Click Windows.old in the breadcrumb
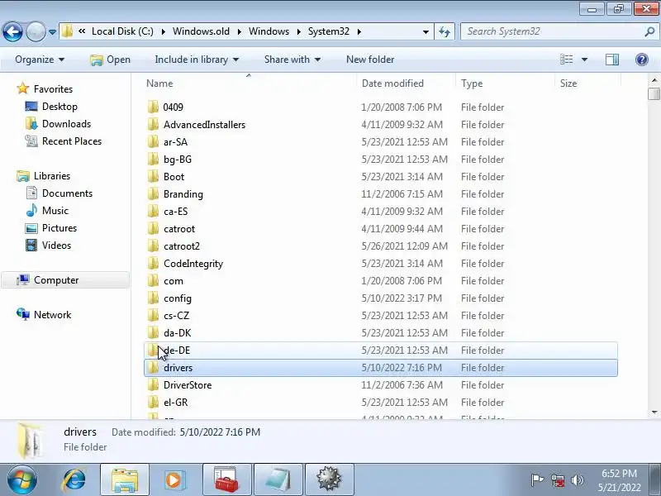Screen dimensions: 661x496 pos(201,31)
